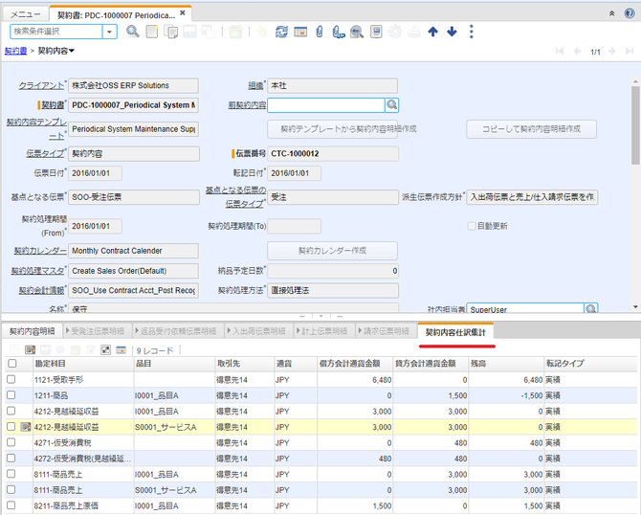Click the 契約会計情報 field label link
The image size is (641, 515).
(41, 290)
